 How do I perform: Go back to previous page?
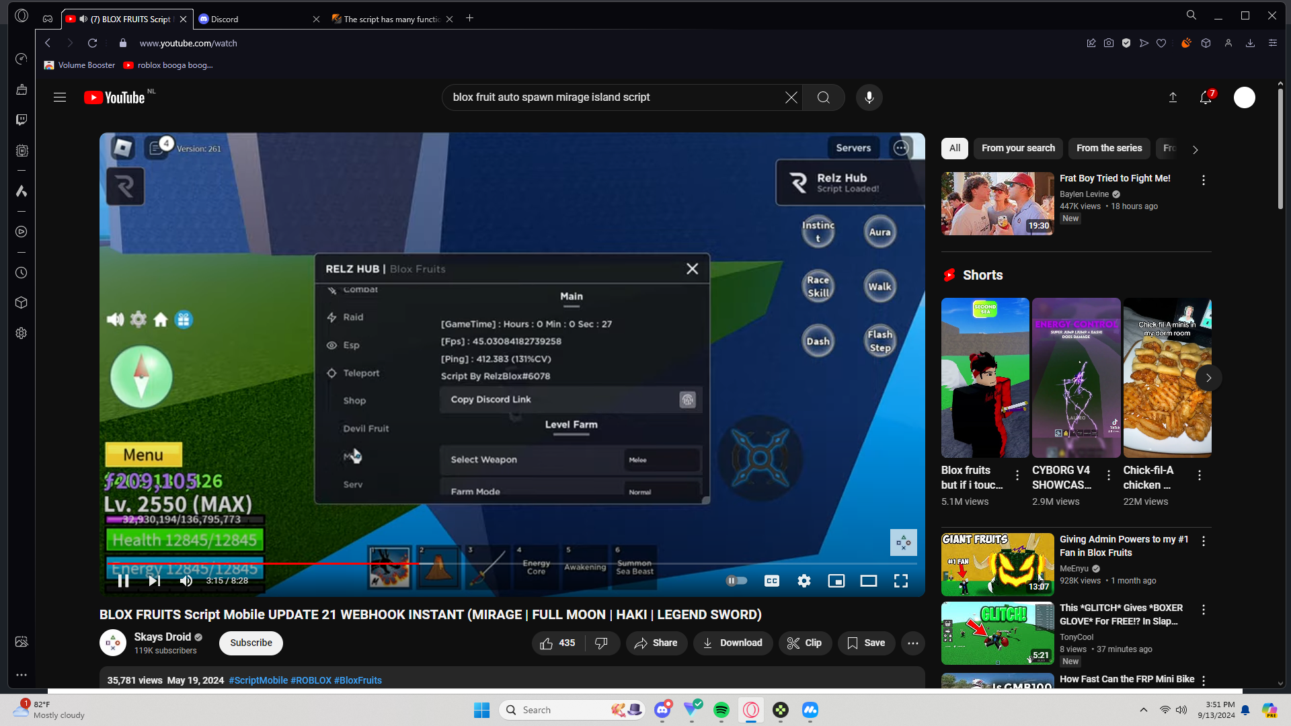(48, 43)
